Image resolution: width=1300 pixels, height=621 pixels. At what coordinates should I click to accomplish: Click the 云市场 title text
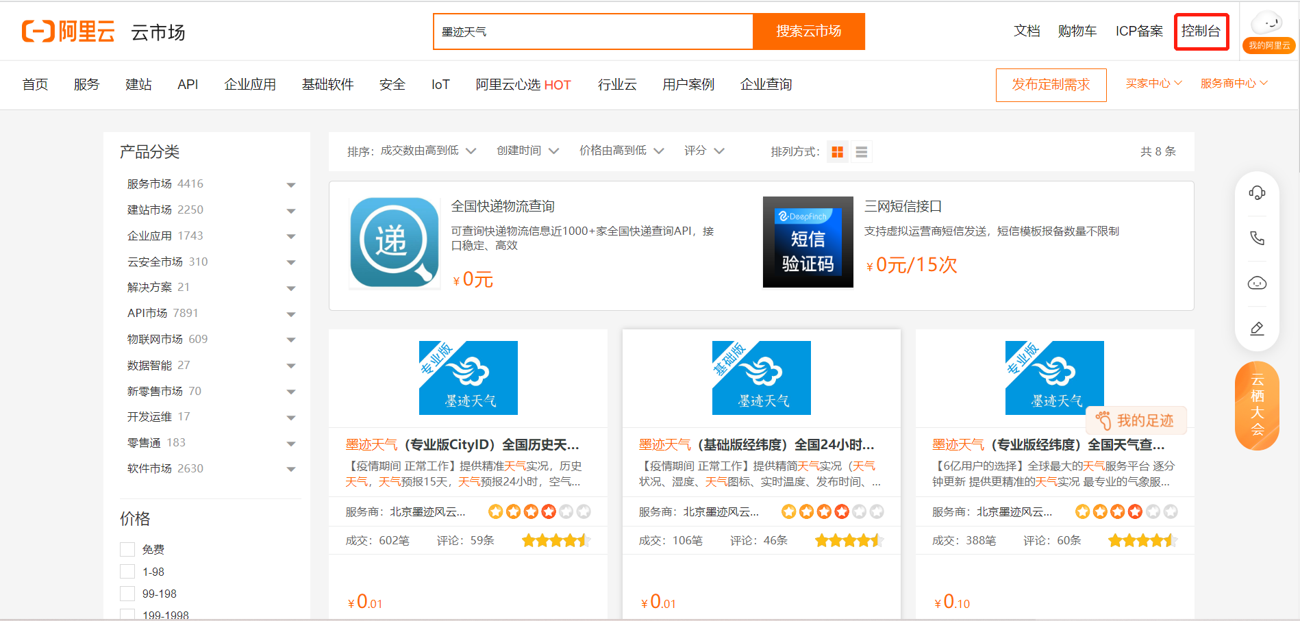[158, 32]
